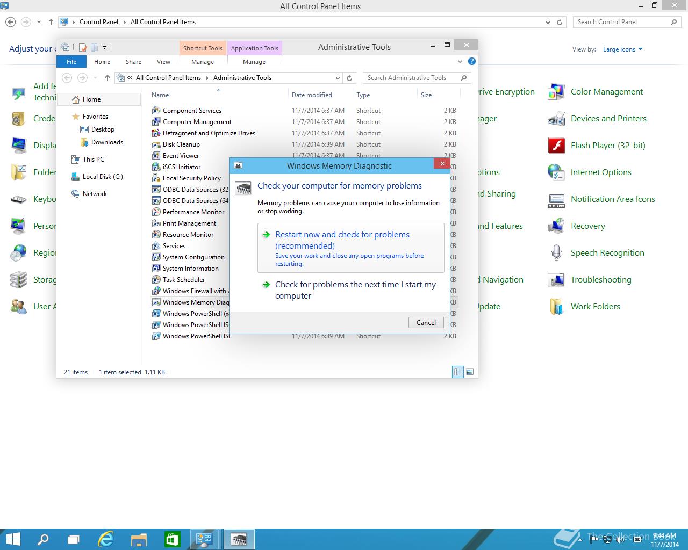Open the taskbar Search magnifier
This screenshot has width=688, height=550.
(42, 539)
